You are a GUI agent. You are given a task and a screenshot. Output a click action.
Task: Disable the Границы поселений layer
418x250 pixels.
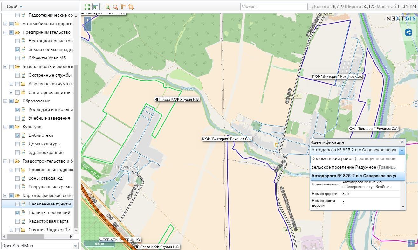17,212
